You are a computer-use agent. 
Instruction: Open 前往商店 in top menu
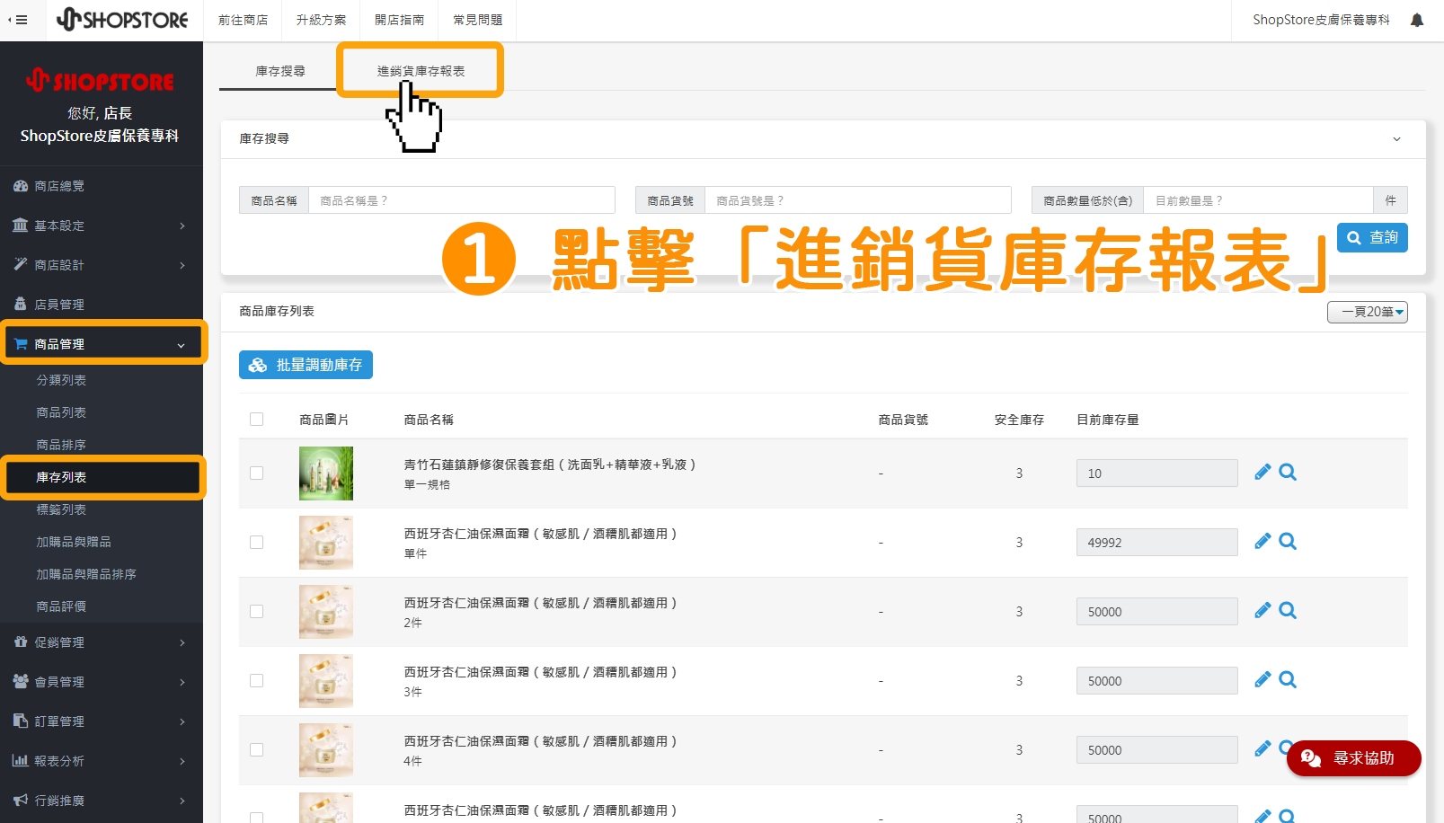[x=243, y=20]
